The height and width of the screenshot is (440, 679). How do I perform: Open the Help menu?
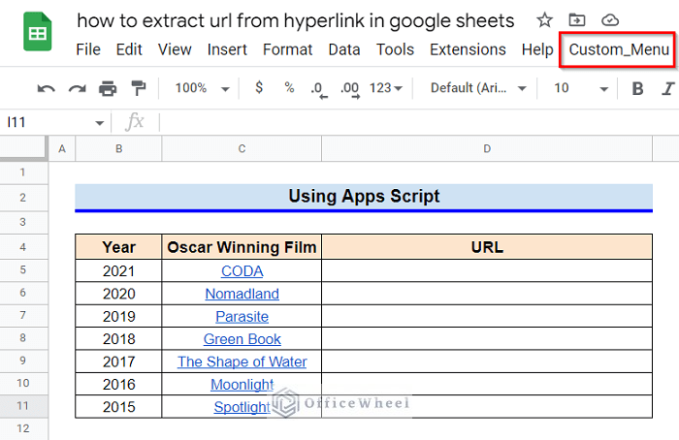coord(537,49)
